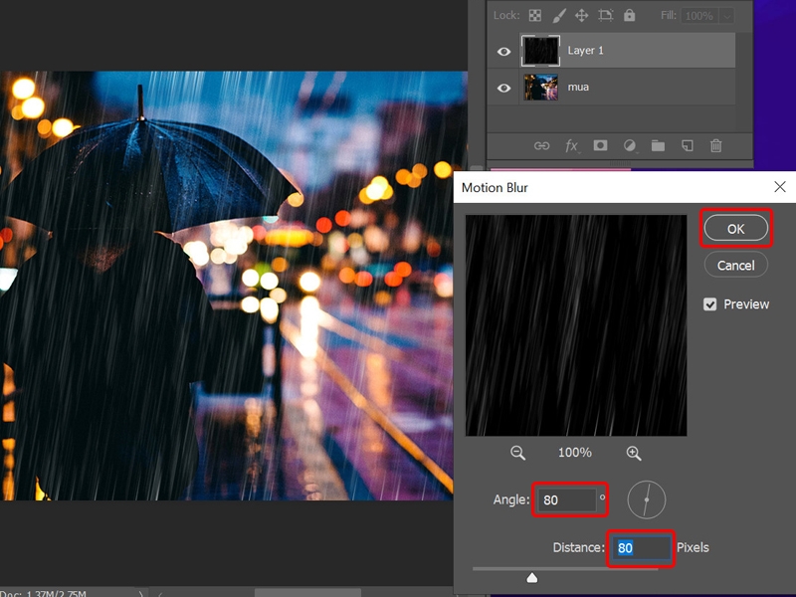
Task: Click the Layer 1 thumbnail
Action: tap(539, 51)
